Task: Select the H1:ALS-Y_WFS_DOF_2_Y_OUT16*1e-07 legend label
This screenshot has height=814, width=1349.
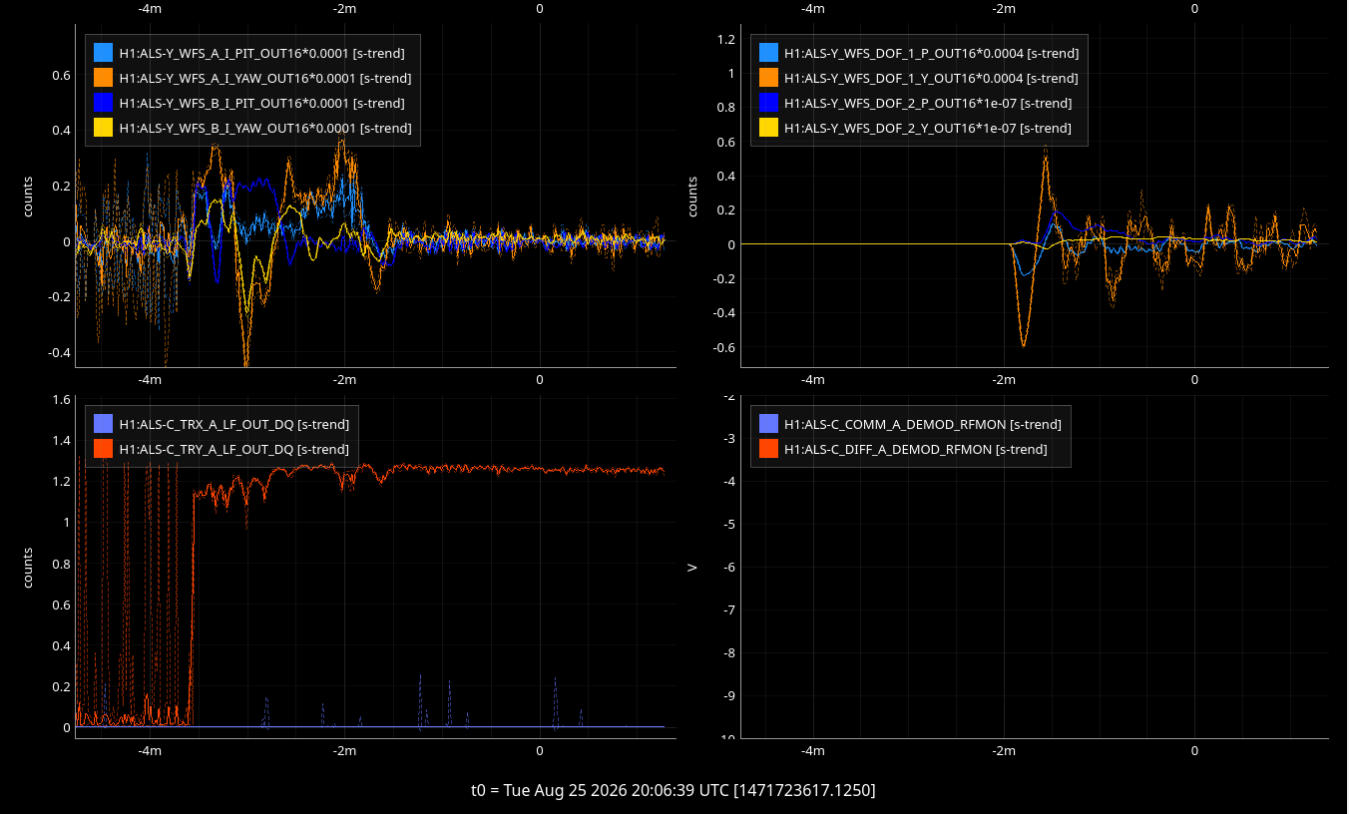Action: 928,128
